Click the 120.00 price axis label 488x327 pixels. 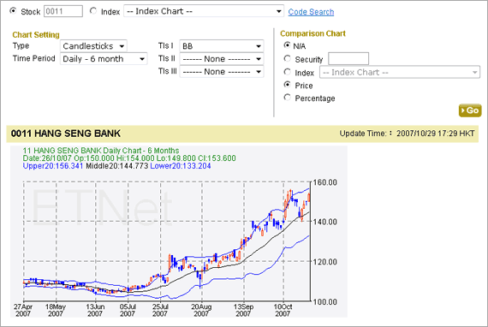325,262
